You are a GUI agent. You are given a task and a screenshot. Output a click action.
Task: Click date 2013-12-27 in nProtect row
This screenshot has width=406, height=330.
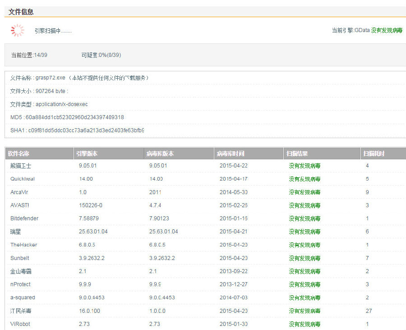[234, 284]
